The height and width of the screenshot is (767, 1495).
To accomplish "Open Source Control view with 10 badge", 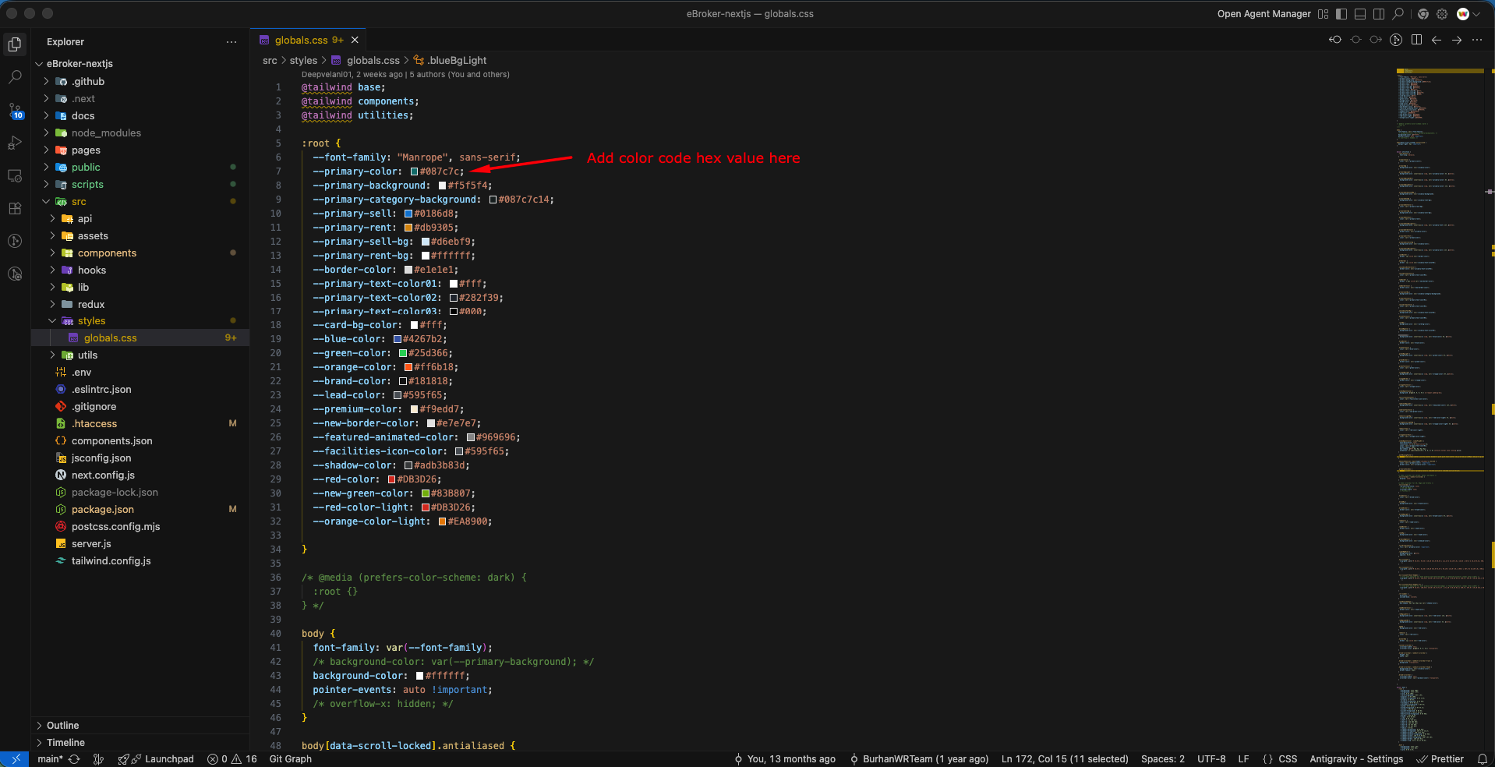I will point(15,111).
